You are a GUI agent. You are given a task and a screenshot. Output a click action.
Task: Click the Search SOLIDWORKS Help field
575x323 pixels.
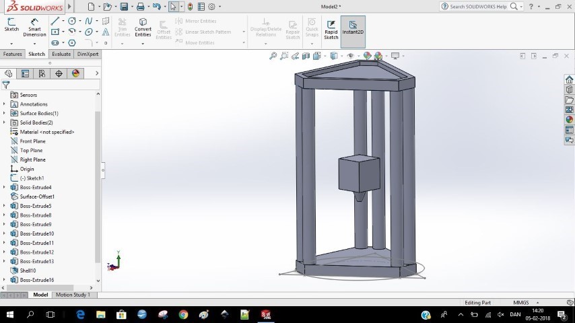(x=479, y=6)
